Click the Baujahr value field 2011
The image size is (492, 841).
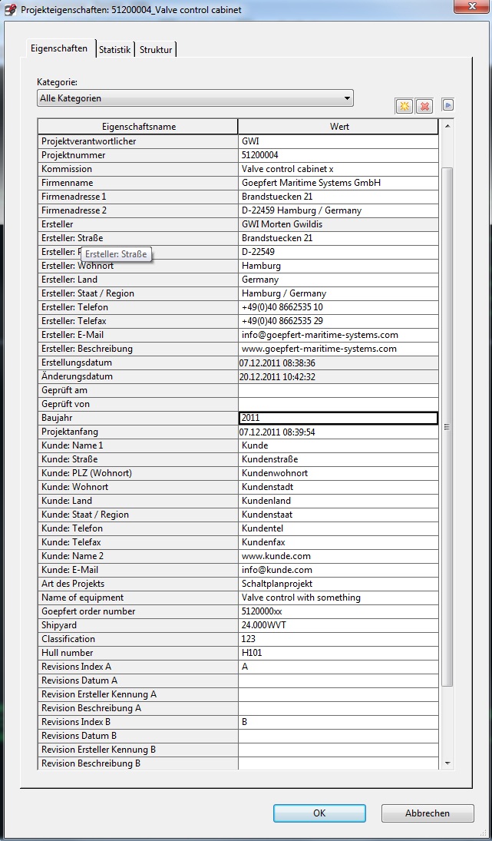coord(338,418)
